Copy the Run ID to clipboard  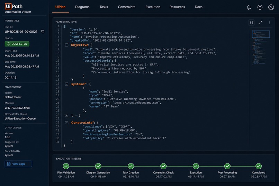[x=43, y=32]
